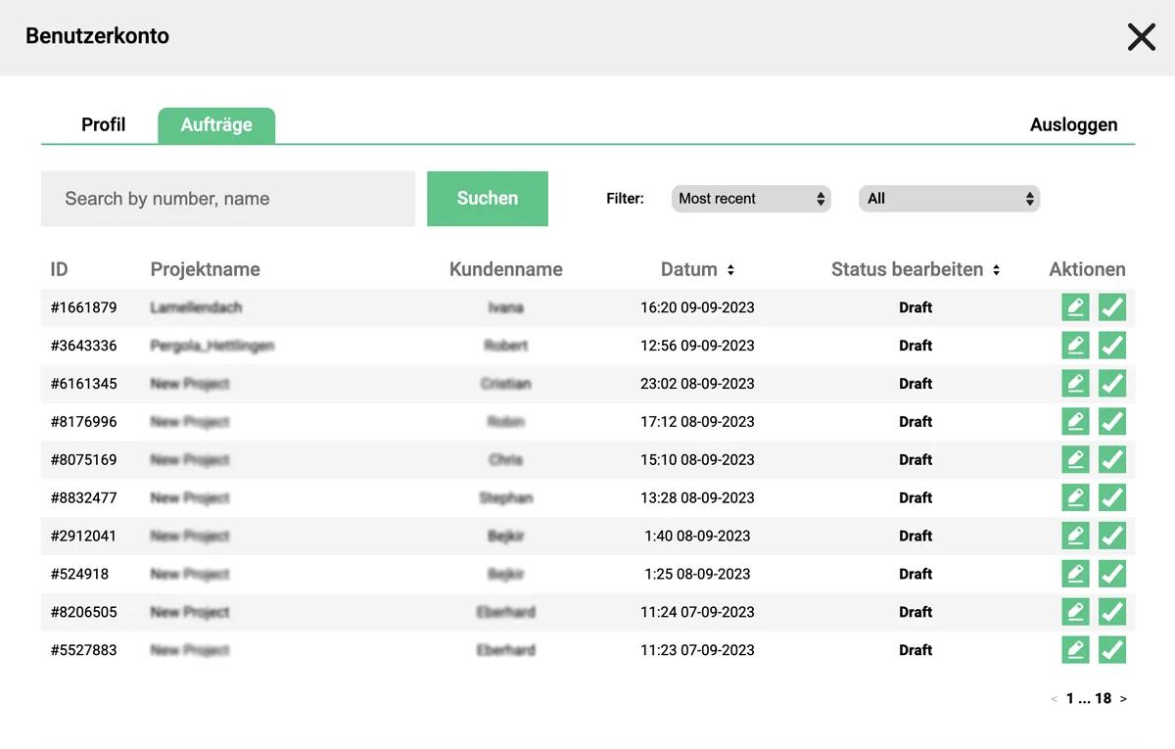Screen dimensions: 1175x749
Task: Click the Projektname column header
Action: 205,270
